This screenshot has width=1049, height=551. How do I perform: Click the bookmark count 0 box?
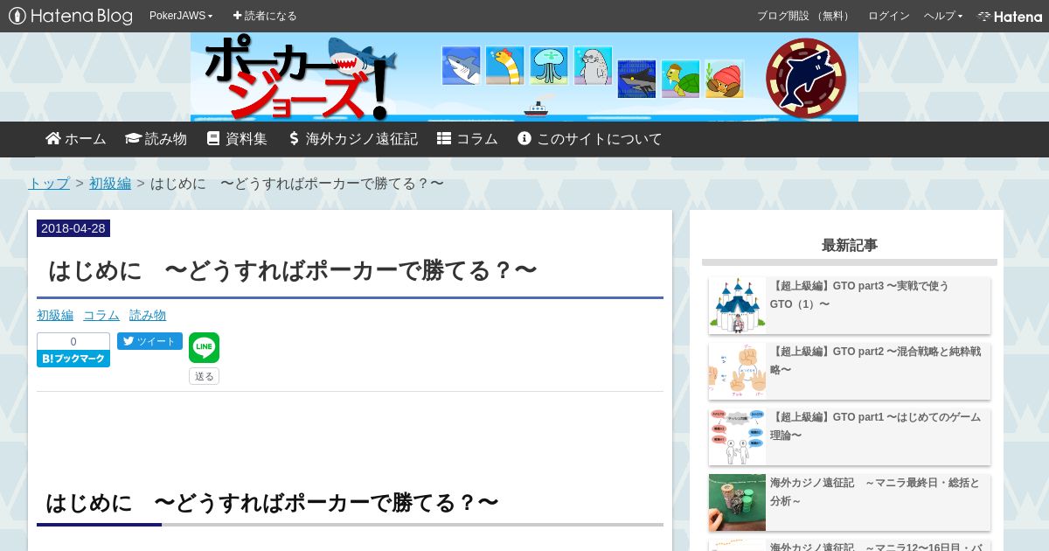(x=73, y=342)
